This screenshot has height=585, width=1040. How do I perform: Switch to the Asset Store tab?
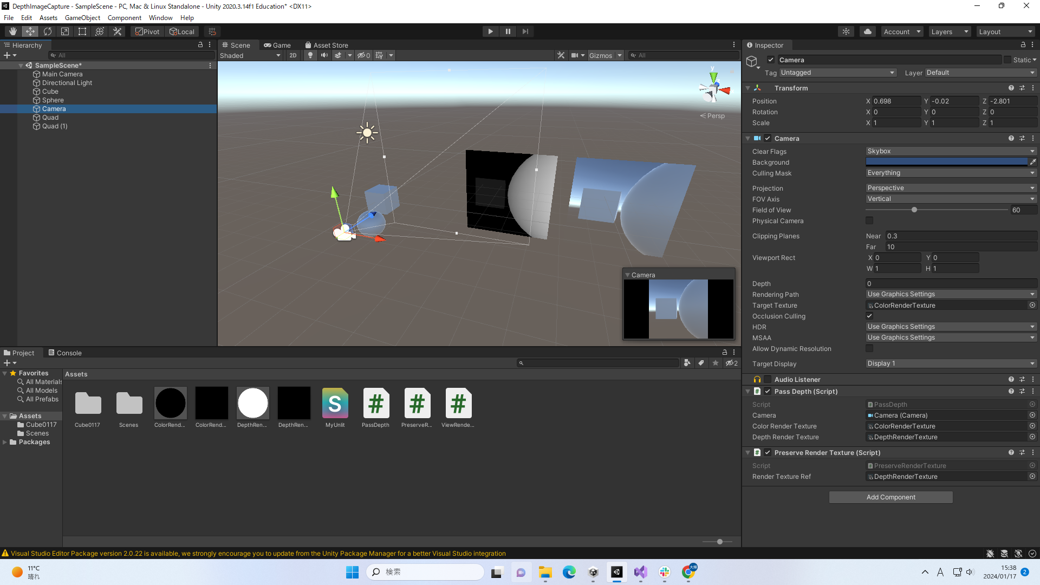coord(326,45)
